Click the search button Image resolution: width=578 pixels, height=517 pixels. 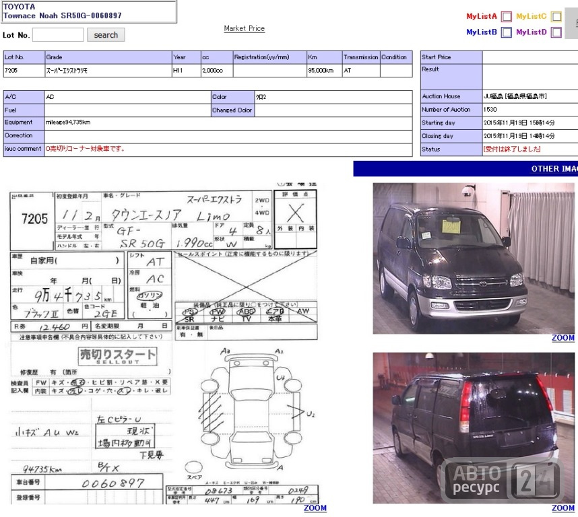coord(106,35)
